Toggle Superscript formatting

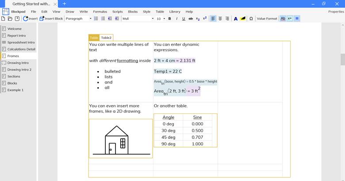tap(205, 19)
